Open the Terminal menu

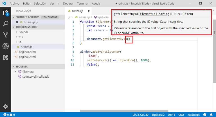pos(83,3)
